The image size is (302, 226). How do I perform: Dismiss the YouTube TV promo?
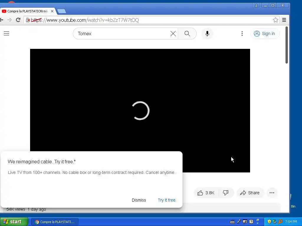[x=139, y=200]
